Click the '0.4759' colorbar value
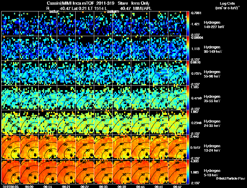 [x=196, y=98]
